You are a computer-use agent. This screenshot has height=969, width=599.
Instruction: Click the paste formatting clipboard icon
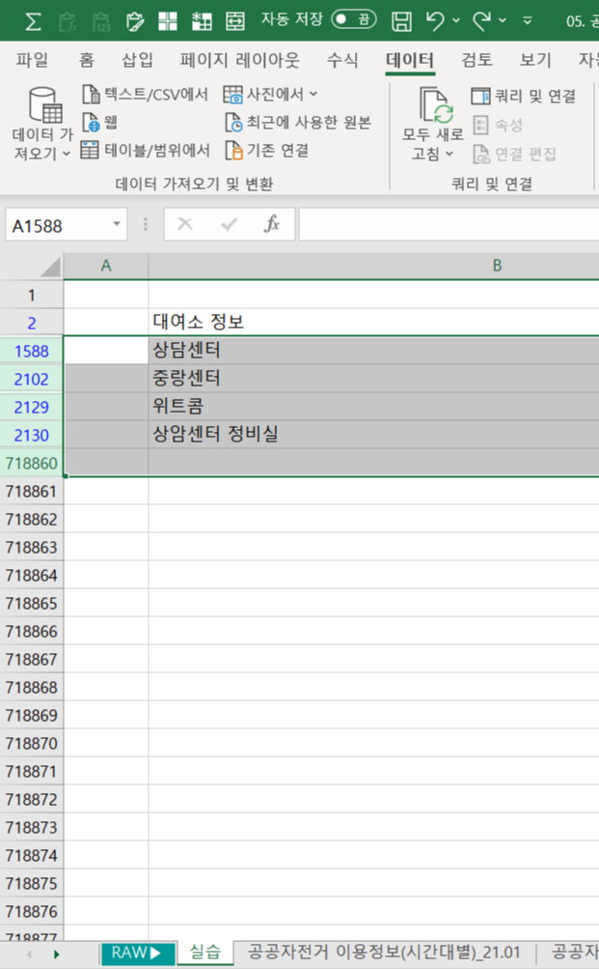coord(134,21)
